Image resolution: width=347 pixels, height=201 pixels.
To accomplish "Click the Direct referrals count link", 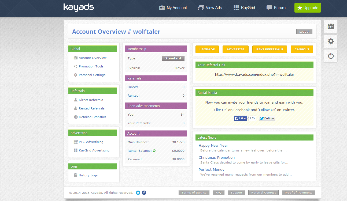I will pos(133,87).
